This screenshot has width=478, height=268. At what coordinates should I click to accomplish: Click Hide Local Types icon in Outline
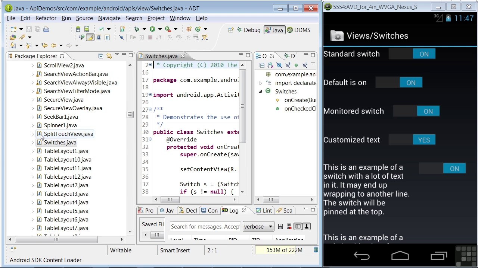(x=305, y=65)
